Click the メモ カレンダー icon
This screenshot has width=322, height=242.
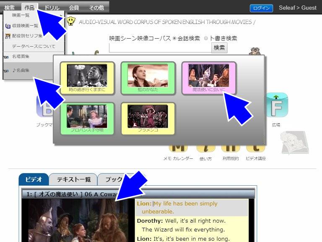pyautogui.click(x=178, y=149)
